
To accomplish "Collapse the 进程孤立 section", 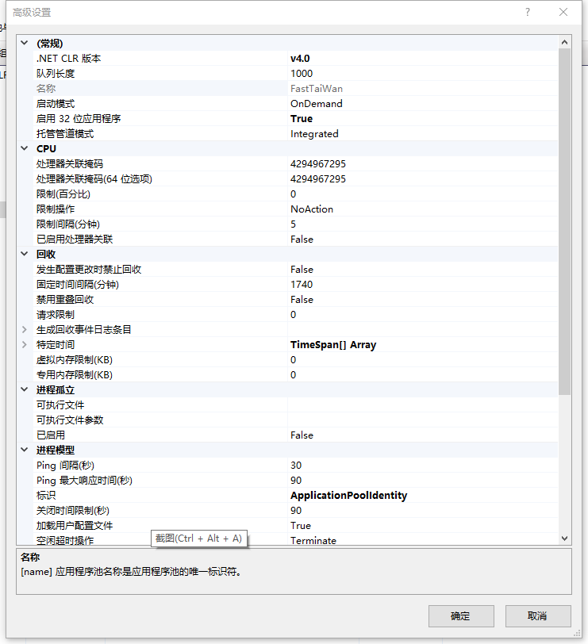I will [x=25, y=389].
